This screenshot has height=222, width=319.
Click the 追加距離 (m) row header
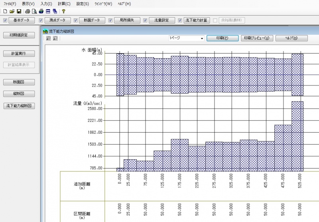[82, 186]
